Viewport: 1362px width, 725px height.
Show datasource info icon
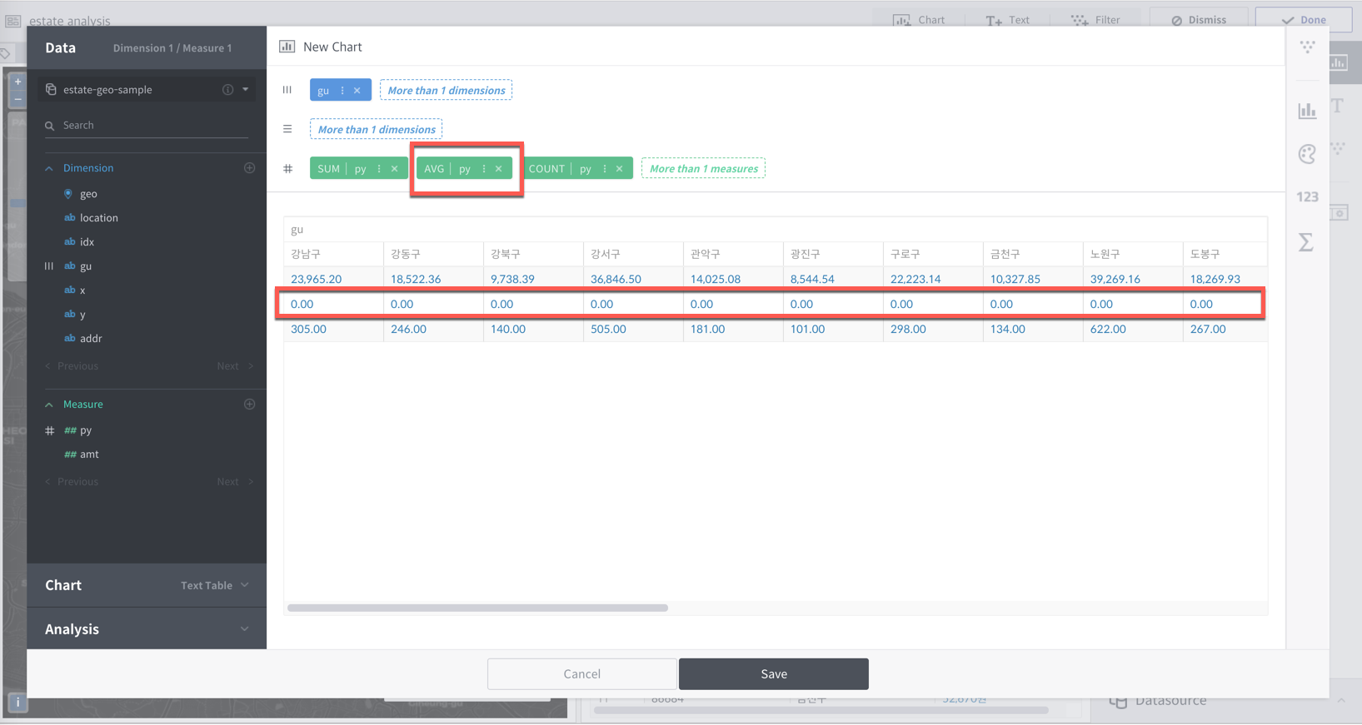point(227,89)
